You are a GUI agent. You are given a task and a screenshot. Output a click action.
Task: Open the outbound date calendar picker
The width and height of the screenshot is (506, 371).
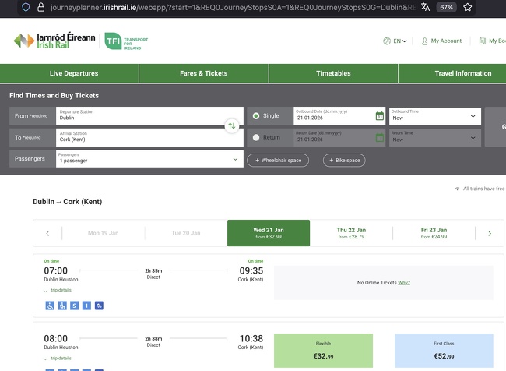pos(380,116)
